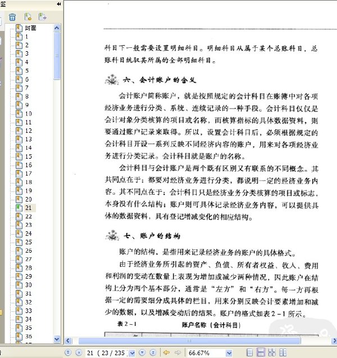Open the zoom level dropdown
Viewport: 337px width, 358px height.
pyautogui.click(x=229, y=353)
